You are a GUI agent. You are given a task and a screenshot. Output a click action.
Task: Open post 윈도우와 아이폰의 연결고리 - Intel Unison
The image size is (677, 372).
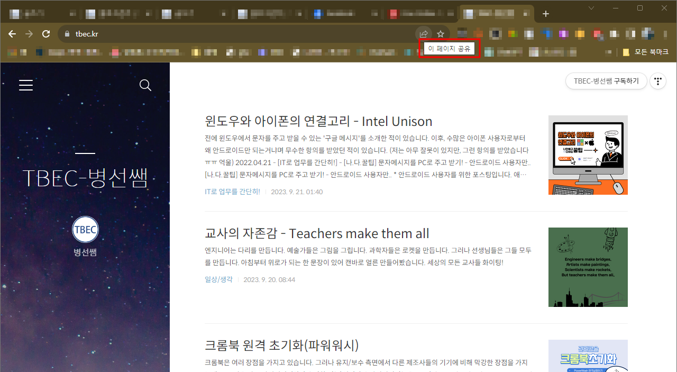coord(318,121)
